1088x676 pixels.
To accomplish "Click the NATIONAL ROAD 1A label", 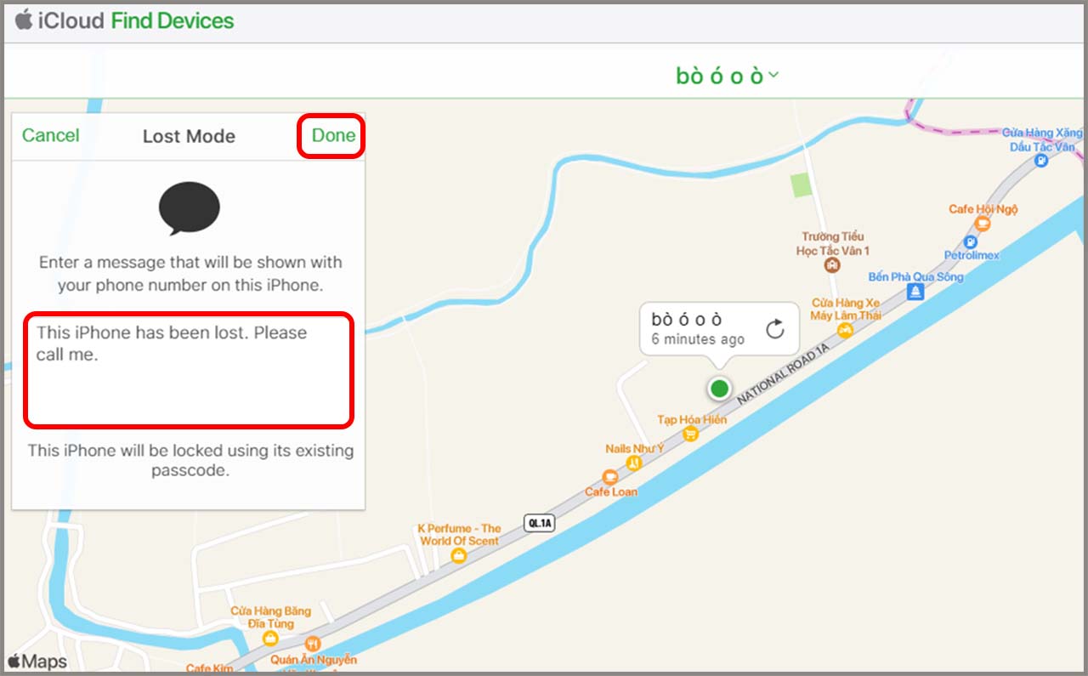I will tap(783, 374).
